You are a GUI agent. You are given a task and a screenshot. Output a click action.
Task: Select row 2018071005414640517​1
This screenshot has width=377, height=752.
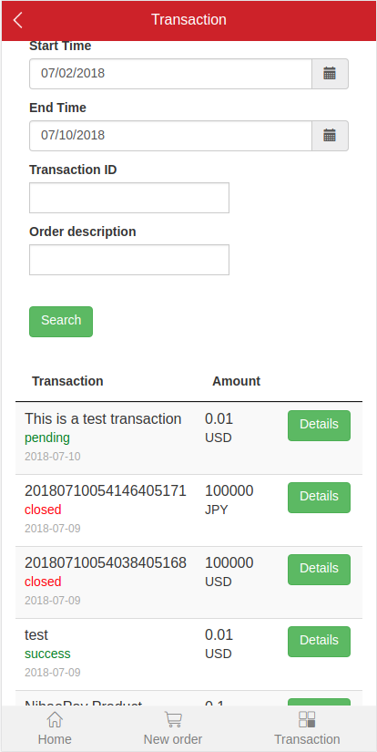coord(188,510)
